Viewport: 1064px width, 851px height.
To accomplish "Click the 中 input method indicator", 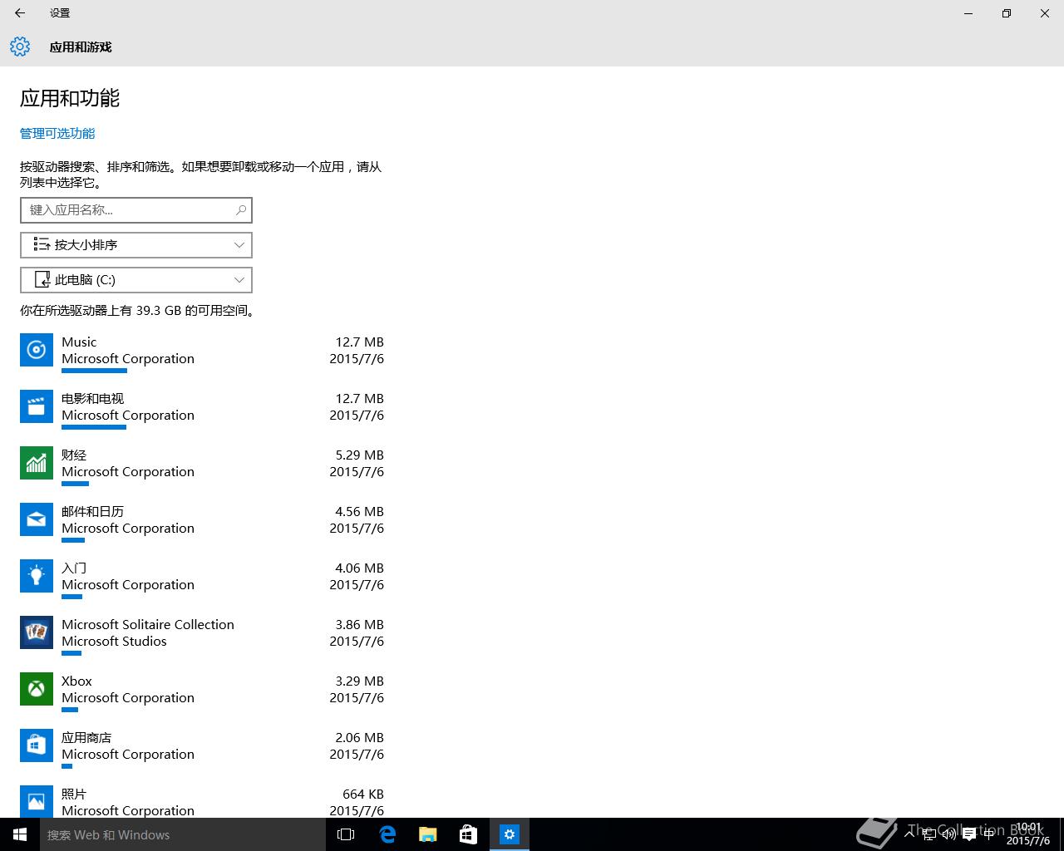I will (989, 834).
